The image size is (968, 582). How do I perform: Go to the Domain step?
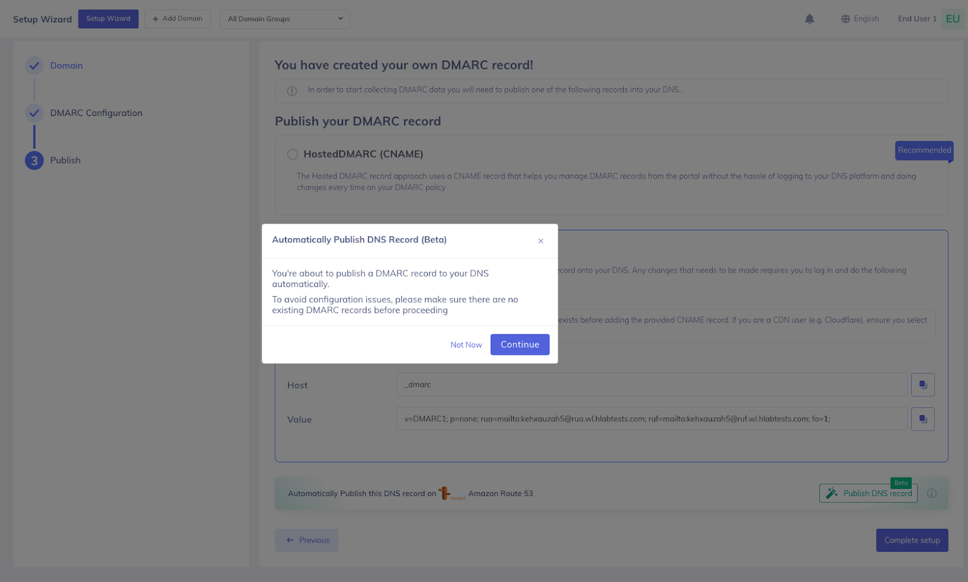coord(66,65)
